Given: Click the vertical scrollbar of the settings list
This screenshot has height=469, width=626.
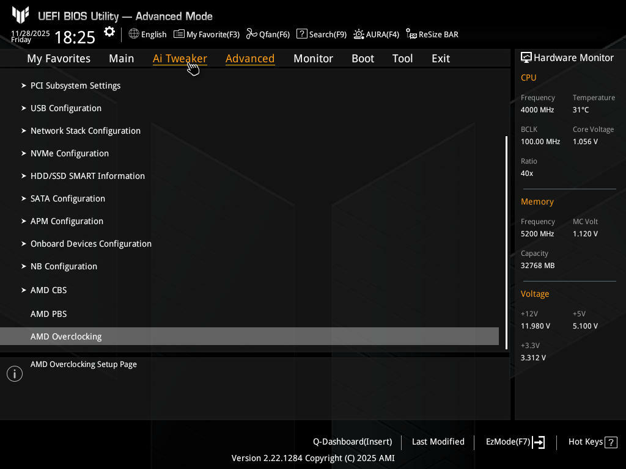Looking at the screenshot, I should click(x=506, y=242).
